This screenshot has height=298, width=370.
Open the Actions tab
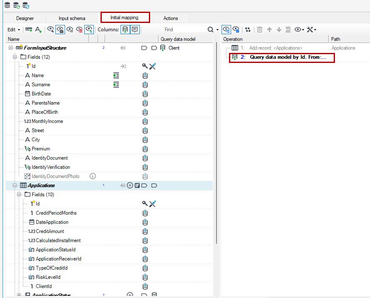pyautogui.click(x=170, y=18)
